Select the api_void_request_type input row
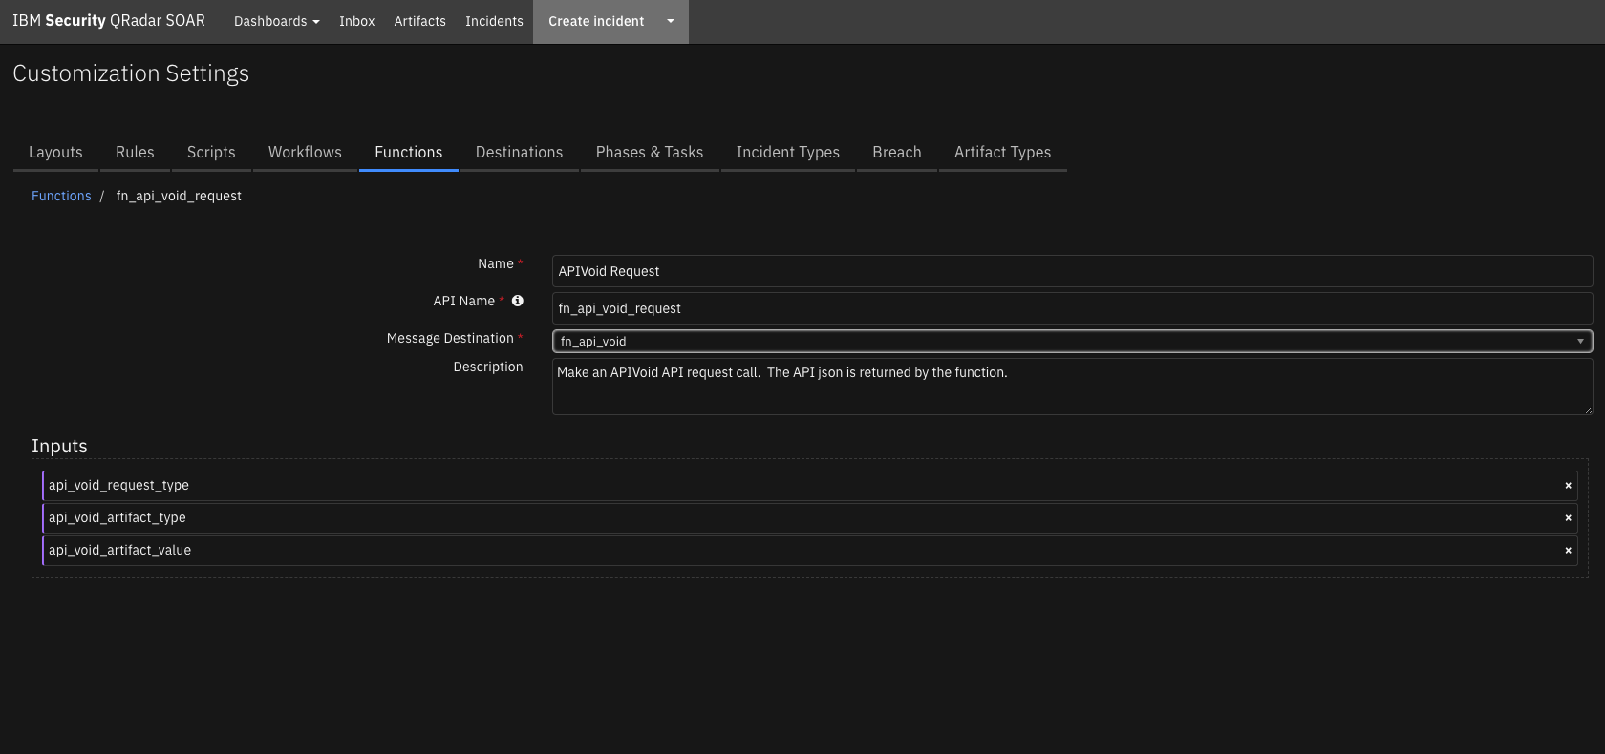Screen dimensions: 1605x754 [x=809, y=486]
